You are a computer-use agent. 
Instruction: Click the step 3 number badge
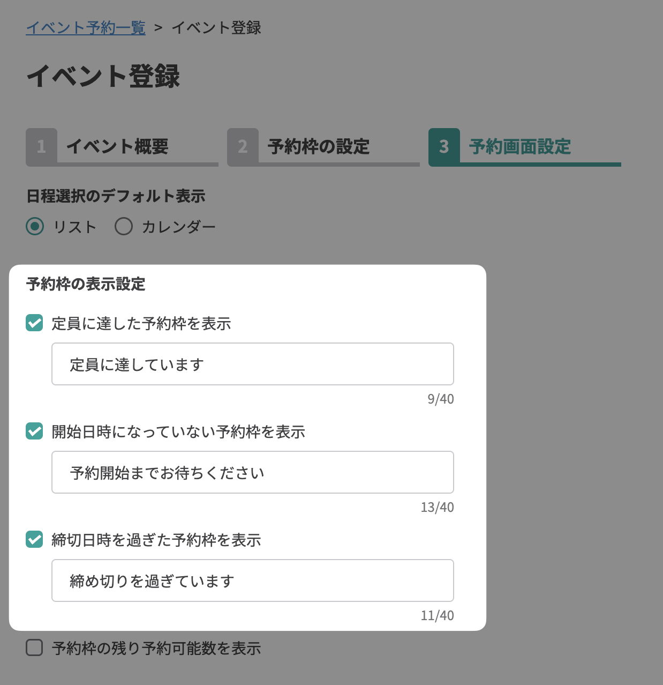(444, 146)
